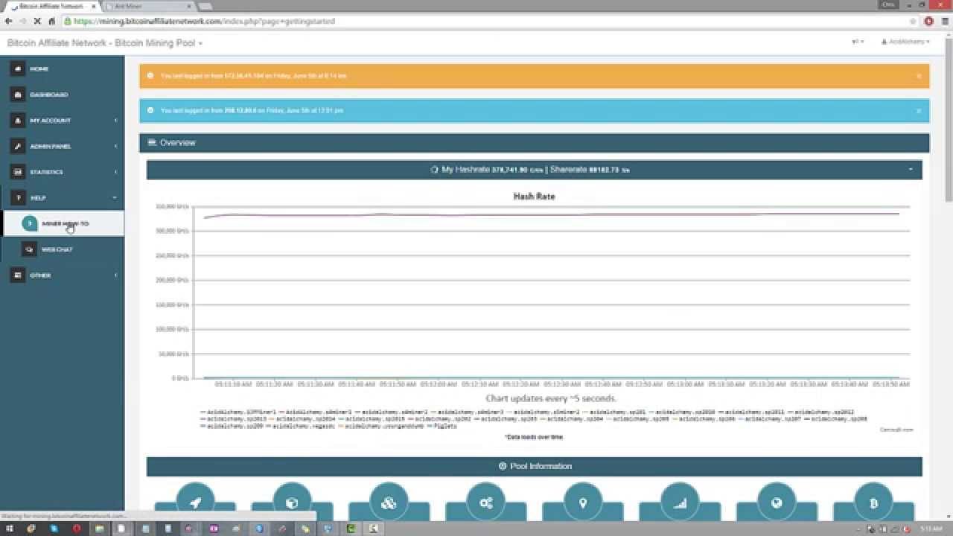Screen dimensions: 953x536
Task: Click the browser forward arrow
Action: [x=22, y=21]
